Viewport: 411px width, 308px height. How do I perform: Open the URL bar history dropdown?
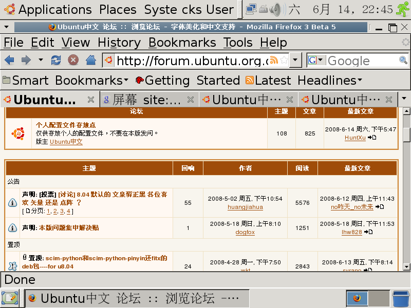[x=295, y=60]
